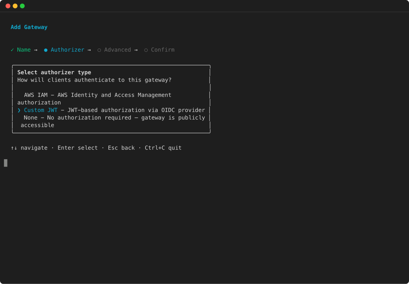The image size is (409, 284).
Task: Click the arrow between Advanced and Confirm
Action: tap(136, 50)
